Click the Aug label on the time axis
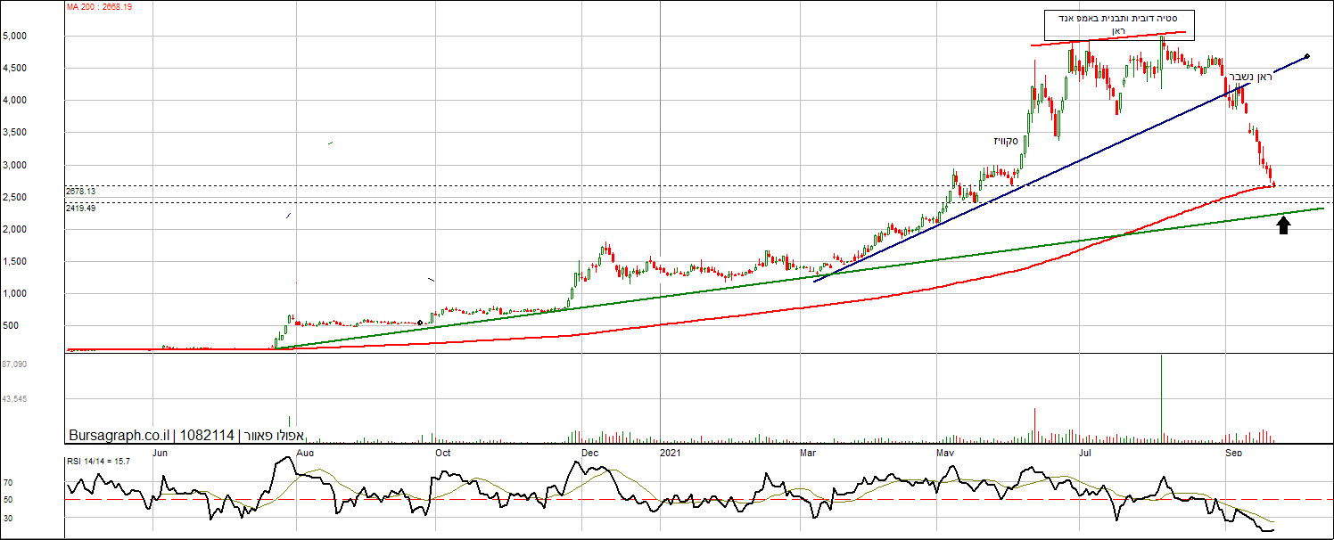The width and height of the screenshot is (1334, 540). 305,453
